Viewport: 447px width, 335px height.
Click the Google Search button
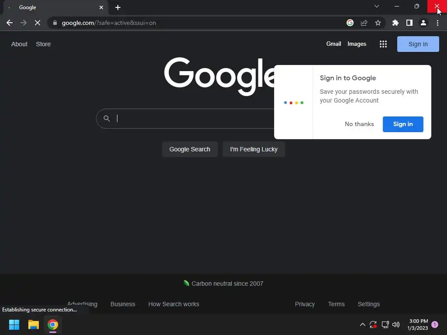pyautogui.click(x=190, y=149)
